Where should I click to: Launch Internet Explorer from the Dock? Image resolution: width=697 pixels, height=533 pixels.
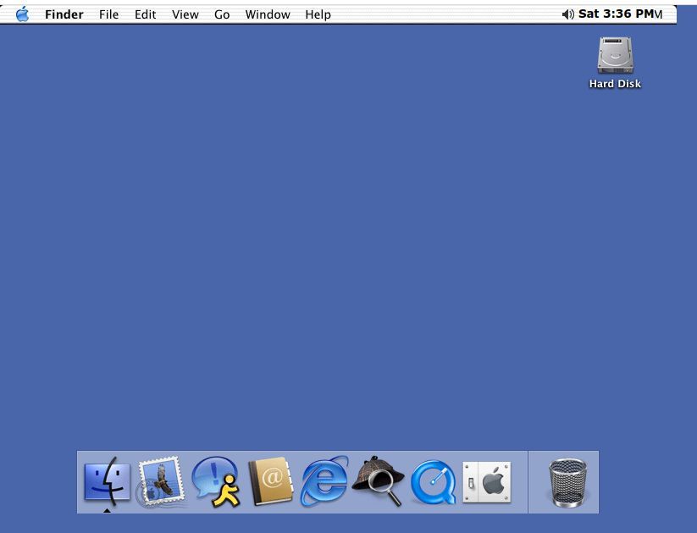click(324, 481)
